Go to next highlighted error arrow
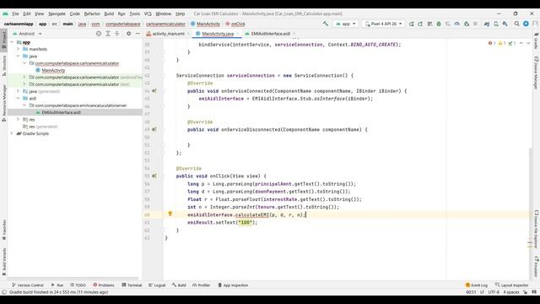This screenshot has width=540, height=304. click(528, 43)
